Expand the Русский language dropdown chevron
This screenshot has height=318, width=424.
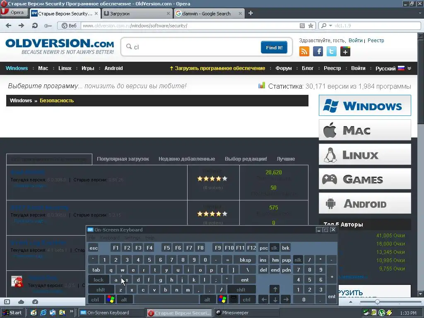[409, 68]
